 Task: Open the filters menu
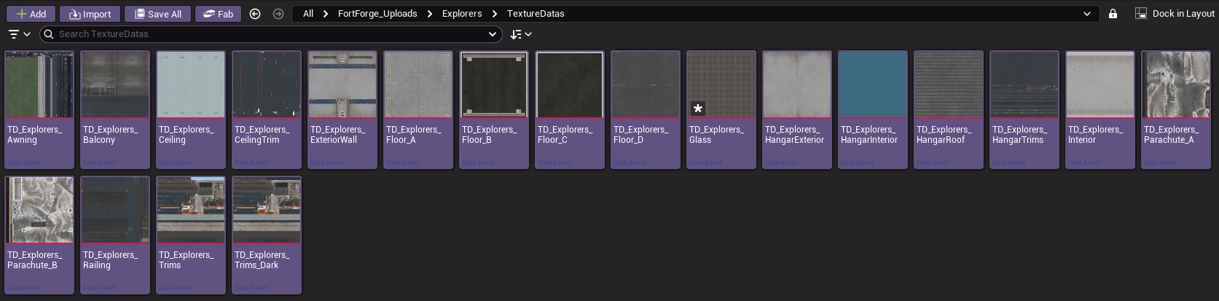coord(19,34)
